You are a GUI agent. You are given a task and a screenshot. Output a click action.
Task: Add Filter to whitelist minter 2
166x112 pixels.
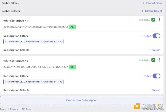pos(146,76)
